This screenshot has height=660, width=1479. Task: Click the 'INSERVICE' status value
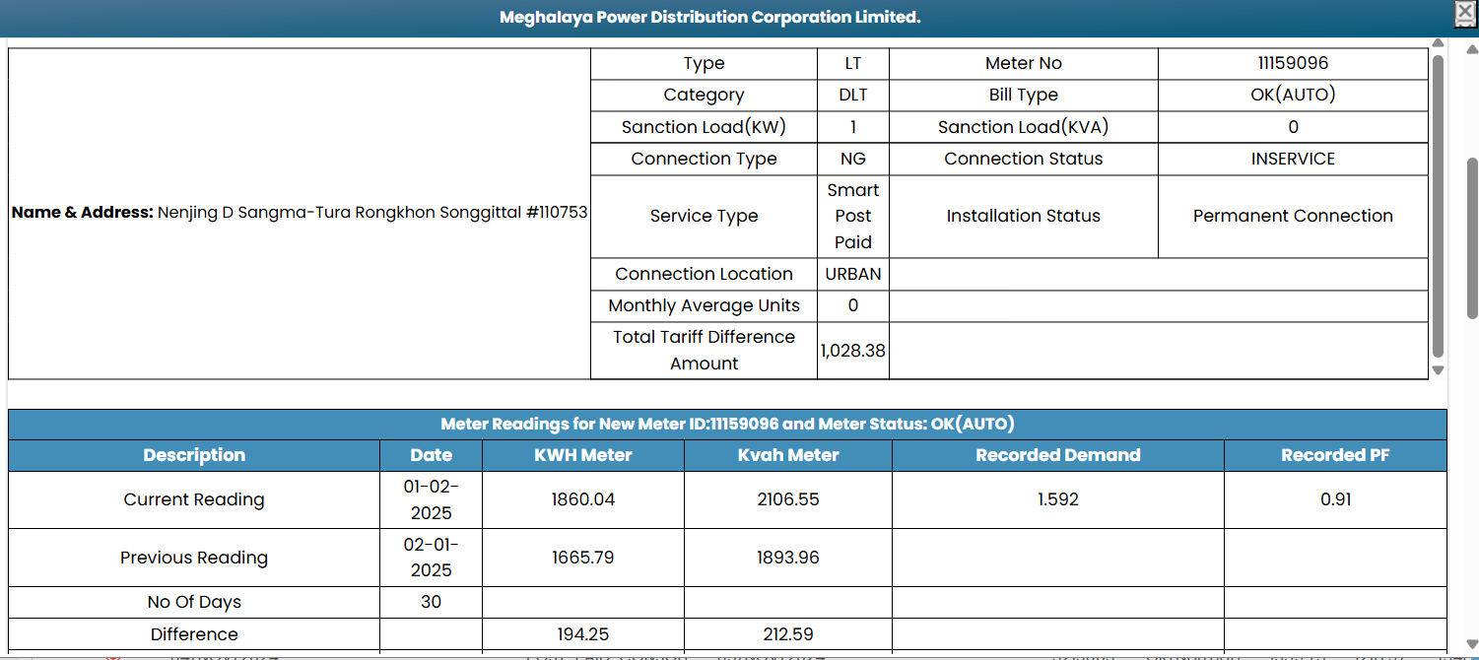pyautogui.click(x=1293, y=160)
